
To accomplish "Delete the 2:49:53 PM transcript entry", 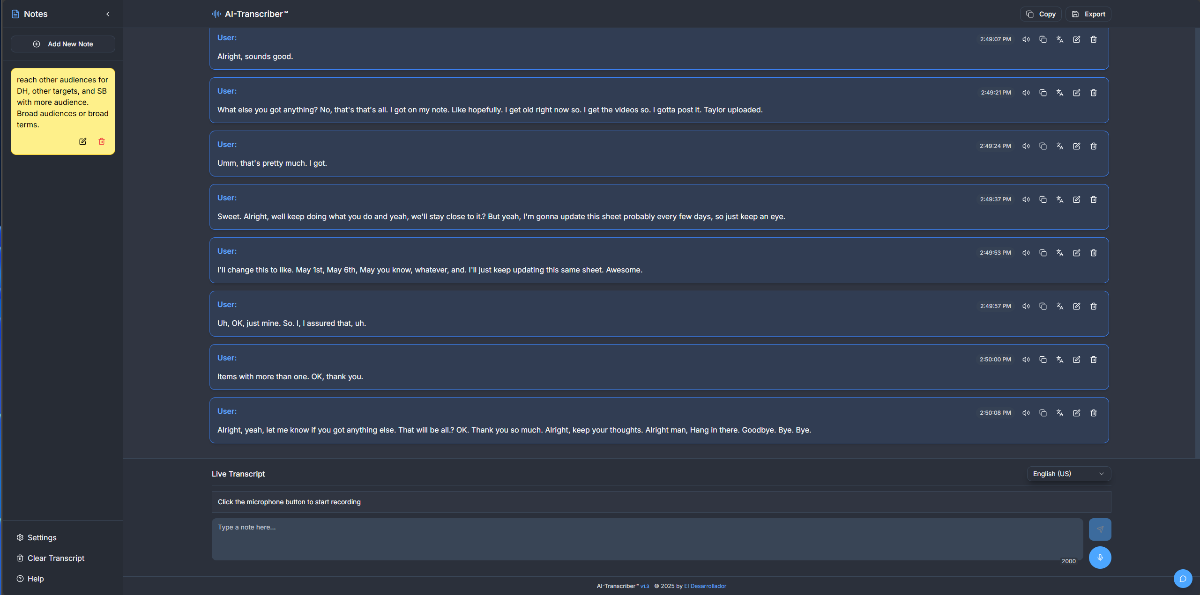I will 1093,253.
